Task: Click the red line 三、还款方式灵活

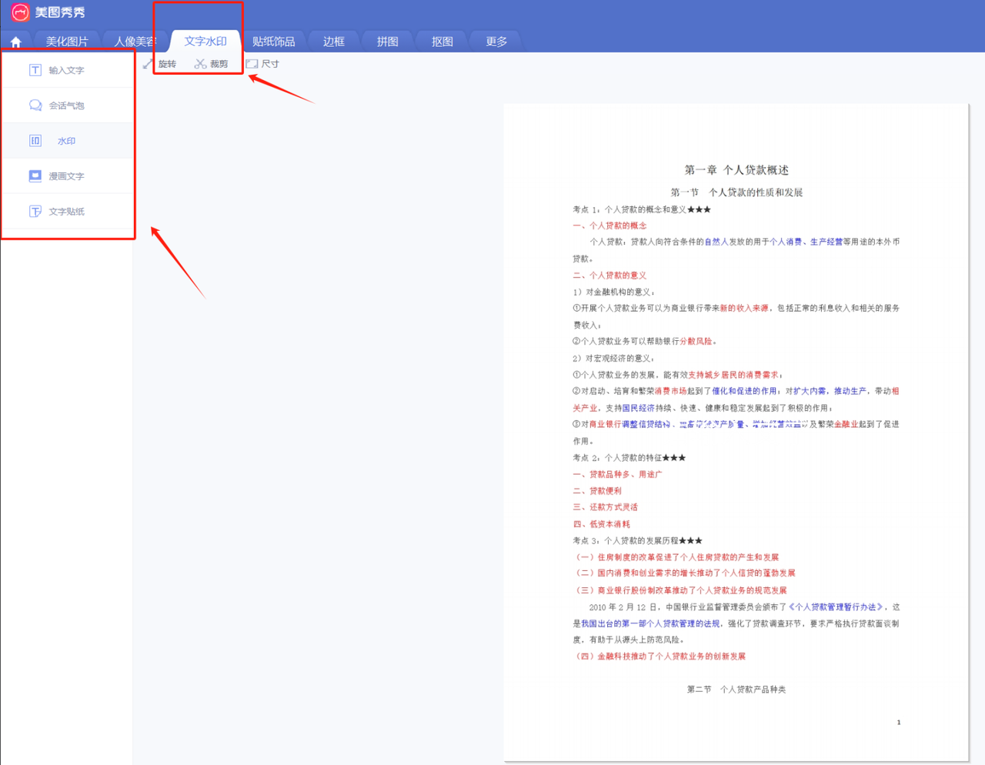Action: click(605, 506)
